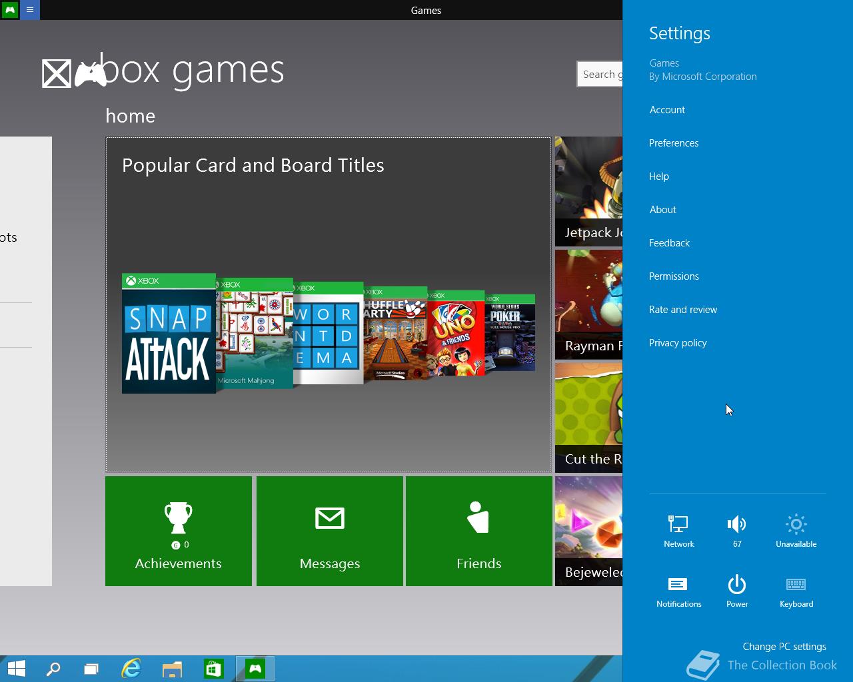Click the Keyboard icon
Screen dimensions: 853x682
(x=796, y=591)
